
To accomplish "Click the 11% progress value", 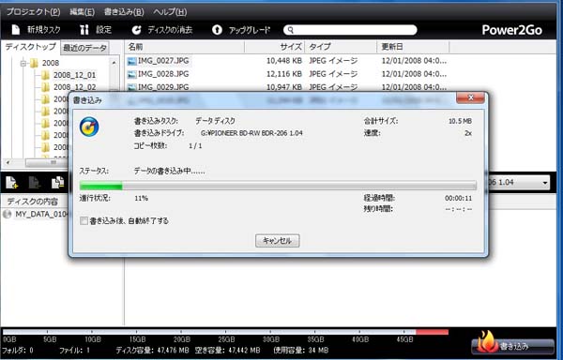I will pyautogui.click(x=141, y=198).
